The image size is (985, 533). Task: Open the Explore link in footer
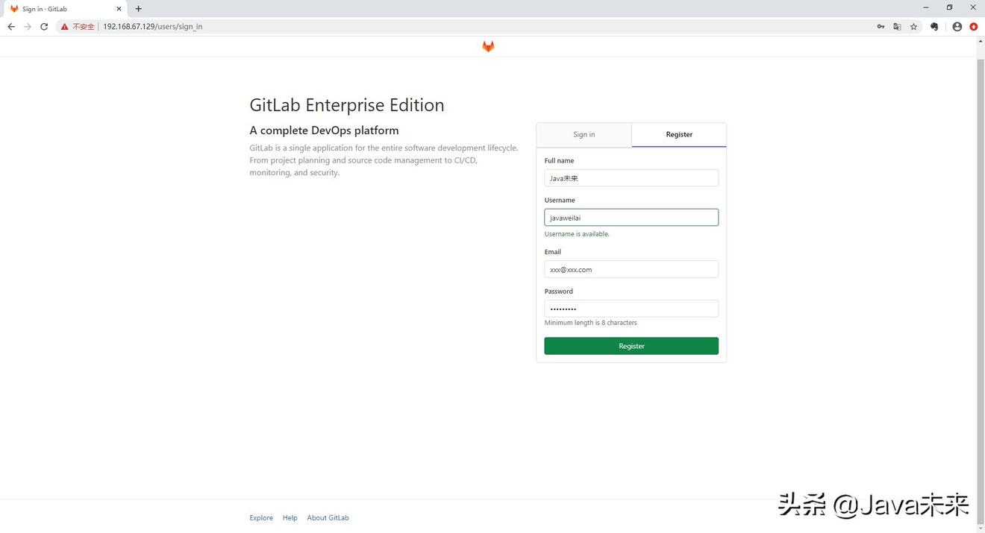(x=261, y=518)
